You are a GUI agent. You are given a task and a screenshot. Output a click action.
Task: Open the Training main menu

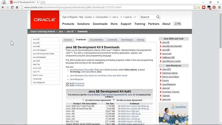point(139,24)
